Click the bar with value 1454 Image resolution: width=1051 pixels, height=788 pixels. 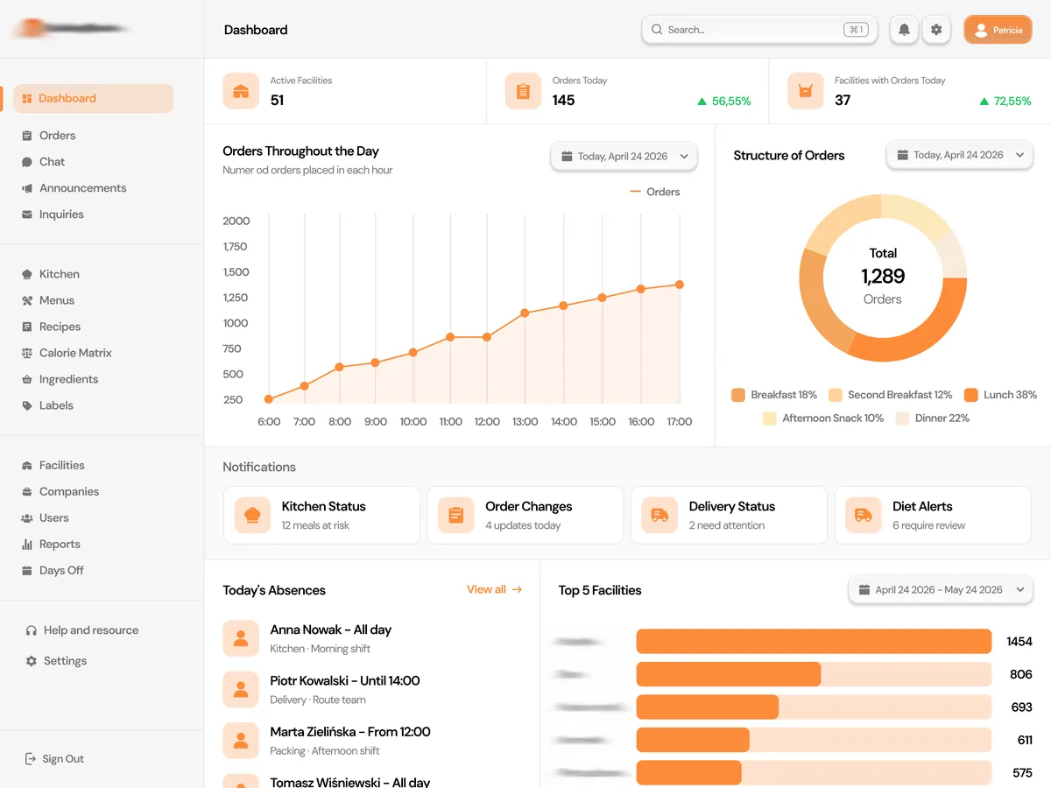pyautogui.click(x=814, y=642)
